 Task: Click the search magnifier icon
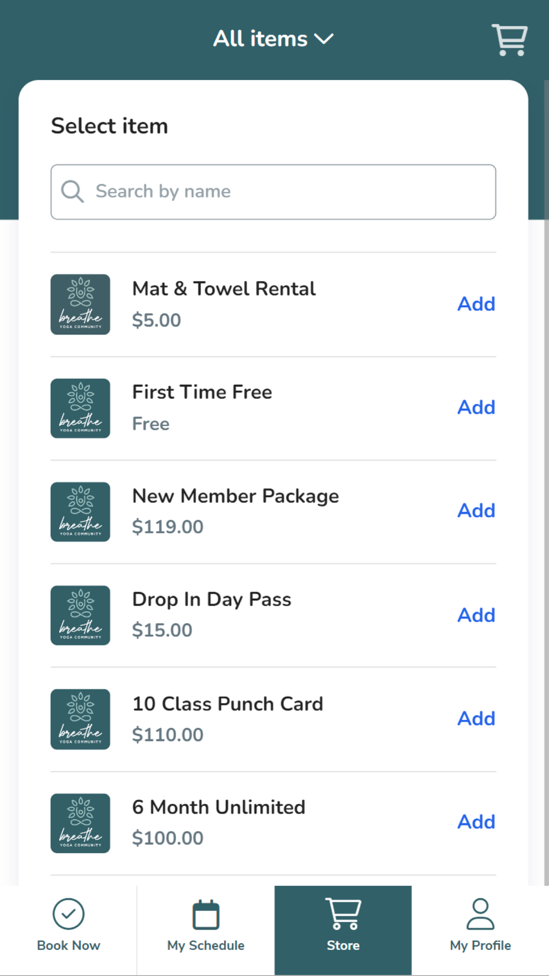tap(72, 192)
